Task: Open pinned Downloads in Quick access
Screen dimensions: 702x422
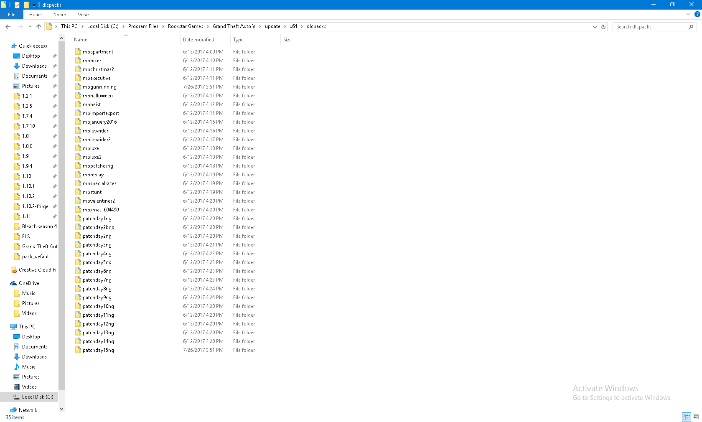Action: (x=34, y=66)
